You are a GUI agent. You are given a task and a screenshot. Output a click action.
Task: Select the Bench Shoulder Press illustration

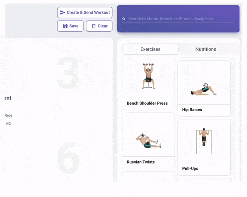[148, 76]
